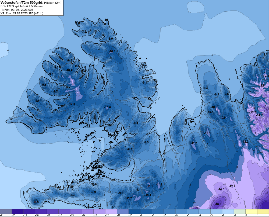The height and width of the screenshot is (217, 269).
Task: Click the map temperature label '-10.1'
Action: [x=210, y=112]
